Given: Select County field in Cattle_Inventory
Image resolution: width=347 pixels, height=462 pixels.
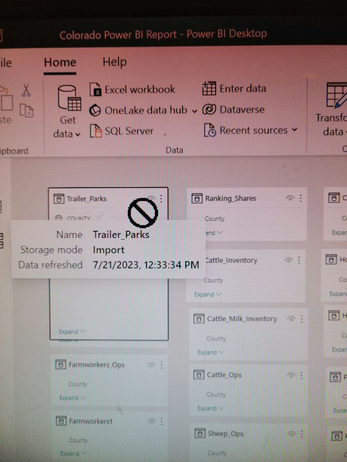Looking at the screenshot, I should point(214,280).
